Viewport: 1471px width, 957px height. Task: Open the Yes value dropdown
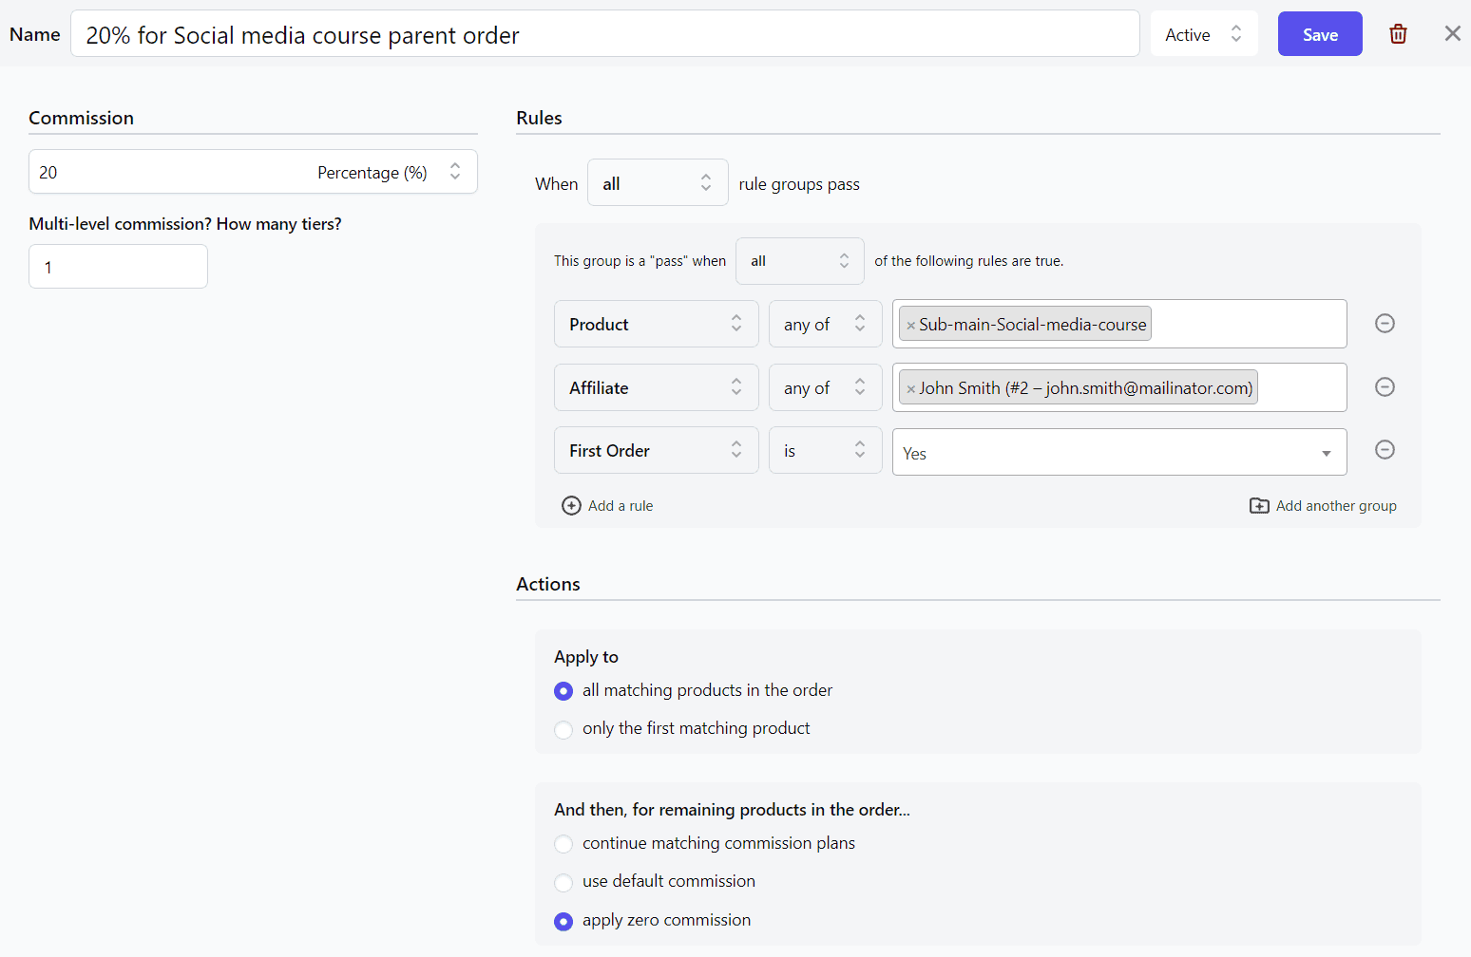[1118, 452]
